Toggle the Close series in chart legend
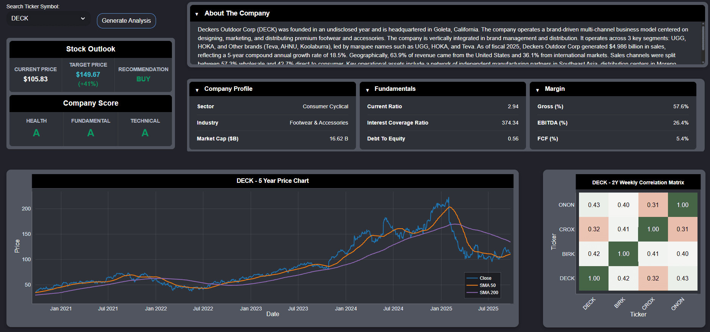Image resolution: width=710 pixels, height=332 pixels. 482,278
